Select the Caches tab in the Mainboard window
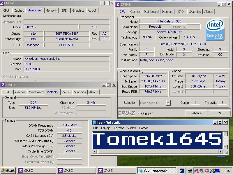The image size is (233, 175). 19,10
